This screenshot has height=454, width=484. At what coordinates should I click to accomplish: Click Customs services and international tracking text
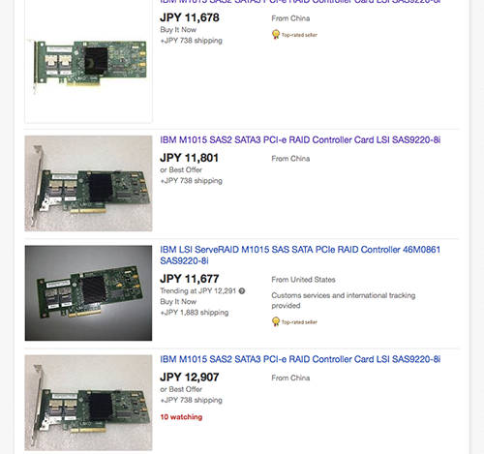[344, 300]
